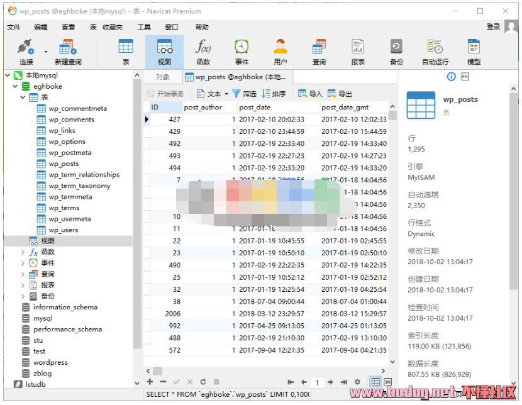Select the wp_options table in tree
The image size is (522, 405).
(x=67, y=141)
